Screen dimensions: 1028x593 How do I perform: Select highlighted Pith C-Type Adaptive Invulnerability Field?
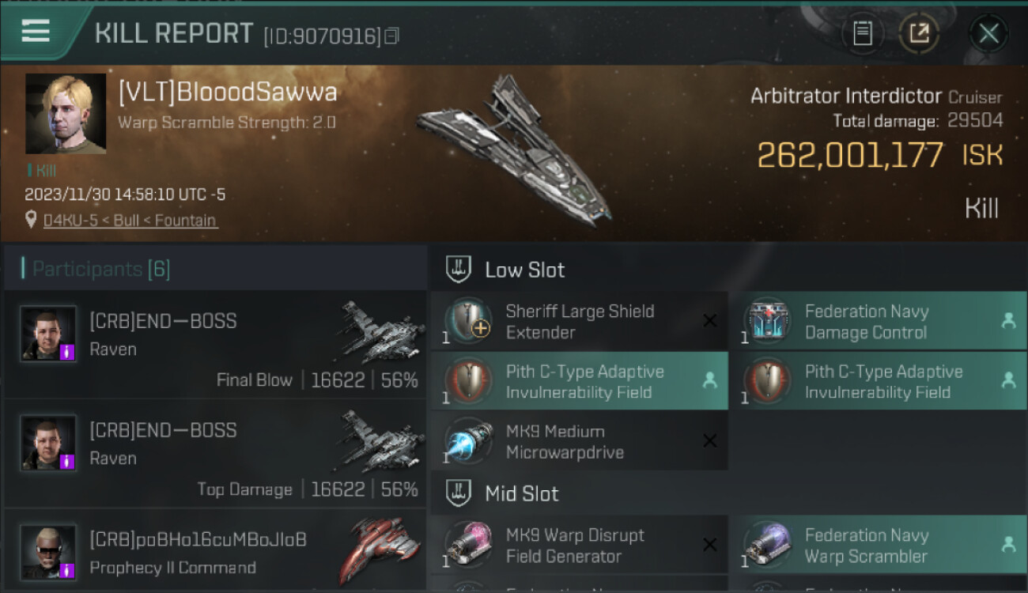point(579,381)
